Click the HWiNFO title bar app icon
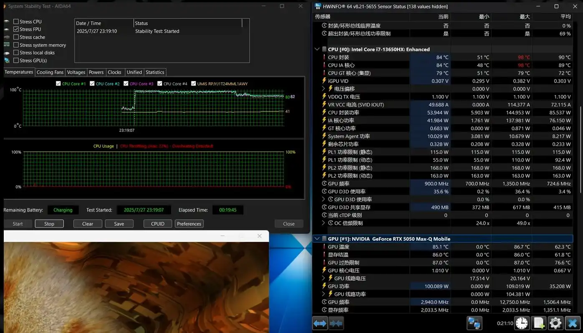583x333 pixels. coord(318,6)
